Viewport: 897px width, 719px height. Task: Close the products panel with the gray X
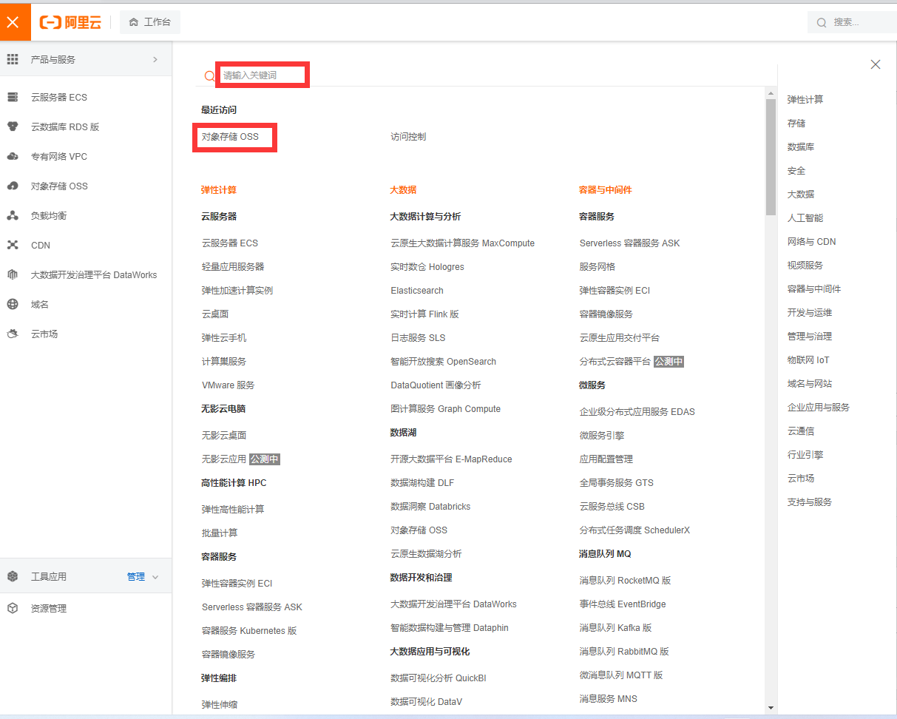(x=876, y=64)
